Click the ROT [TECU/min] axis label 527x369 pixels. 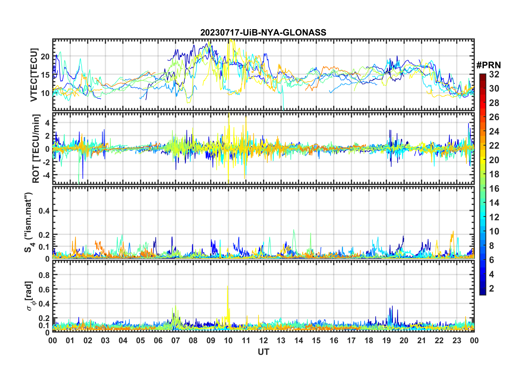pos(36,148)
